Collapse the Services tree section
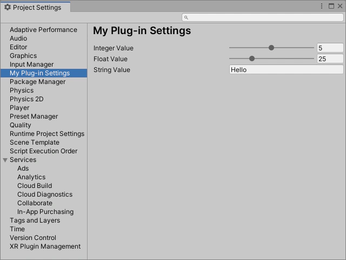The image size is (346, 260). pyautogui.click(x=5, y=160)
